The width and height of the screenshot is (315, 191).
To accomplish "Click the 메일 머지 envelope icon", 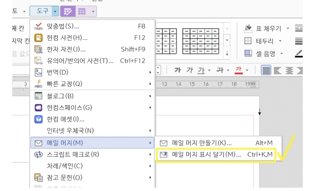I will (38, 143).
